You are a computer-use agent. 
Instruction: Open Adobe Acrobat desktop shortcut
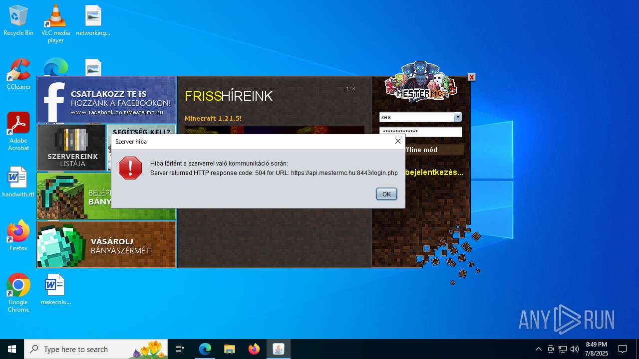point(18,132)
